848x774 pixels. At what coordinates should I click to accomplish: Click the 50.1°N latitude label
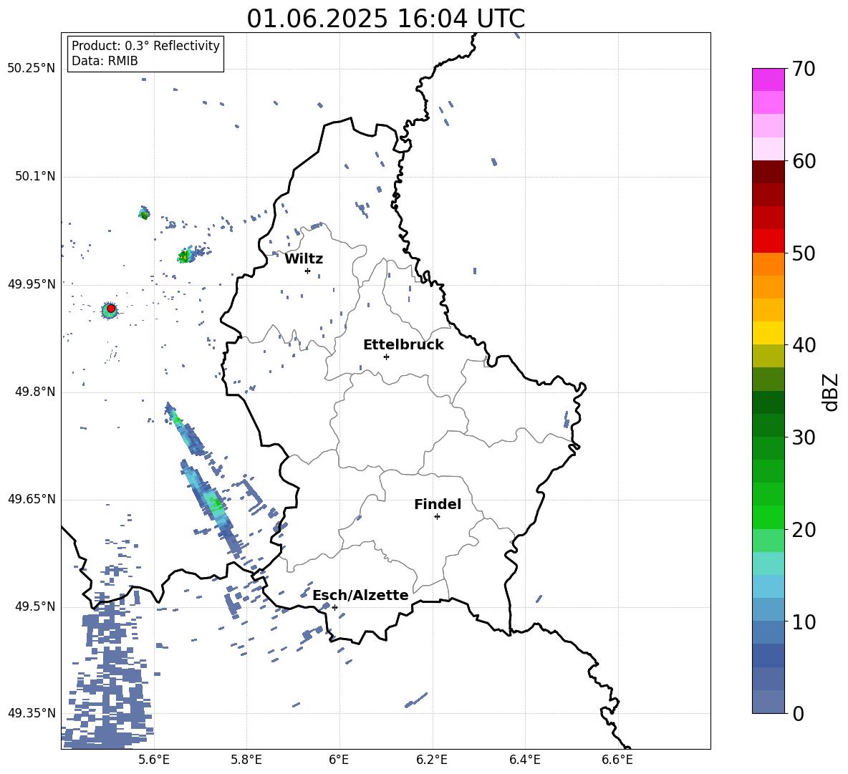[x=34, y=177]
